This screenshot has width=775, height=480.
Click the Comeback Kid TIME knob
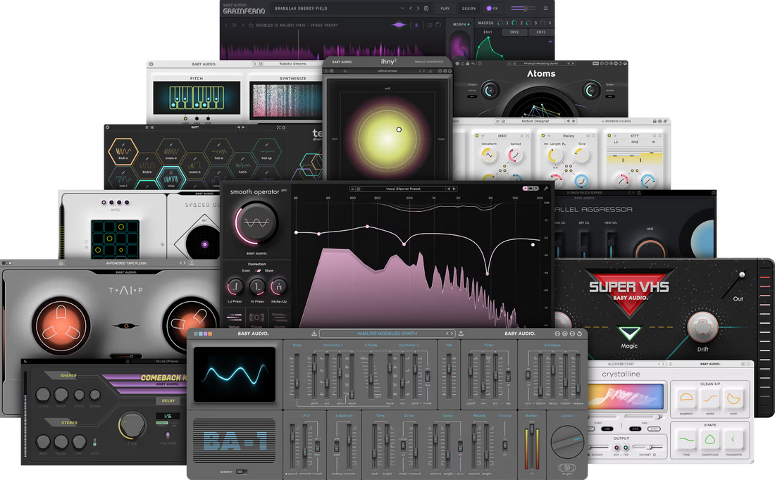tap(132, 425)
